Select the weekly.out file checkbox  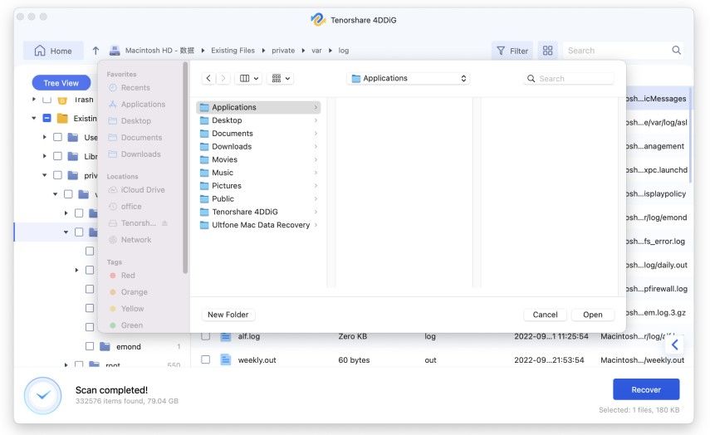(x=205, y=360)
